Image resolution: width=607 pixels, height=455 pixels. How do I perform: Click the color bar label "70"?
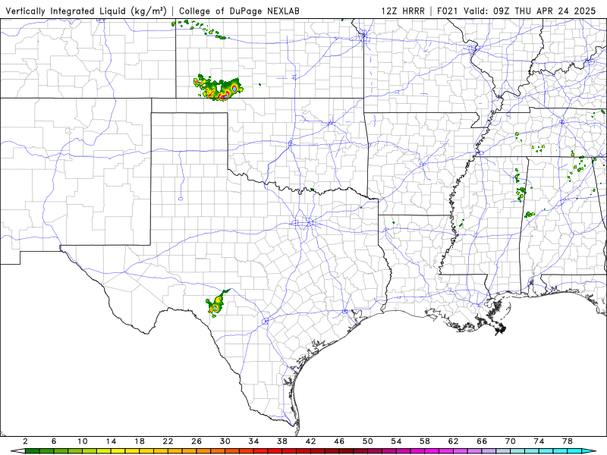pyautogui.click(x=510, y=441)
